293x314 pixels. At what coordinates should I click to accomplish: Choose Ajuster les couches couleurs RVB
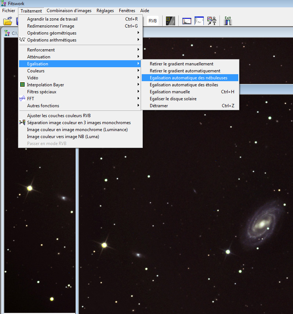point(80,116)
